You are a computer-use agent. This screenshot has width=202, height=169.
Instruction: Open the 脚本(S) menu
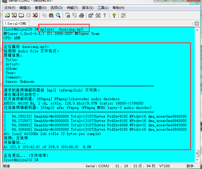pos(88,8)
